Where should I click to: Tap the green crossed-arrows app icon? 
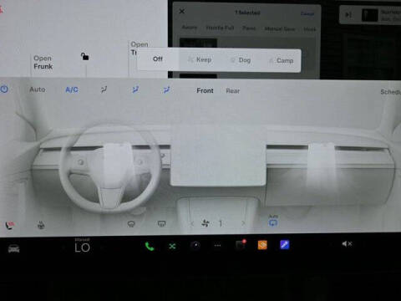172,246
